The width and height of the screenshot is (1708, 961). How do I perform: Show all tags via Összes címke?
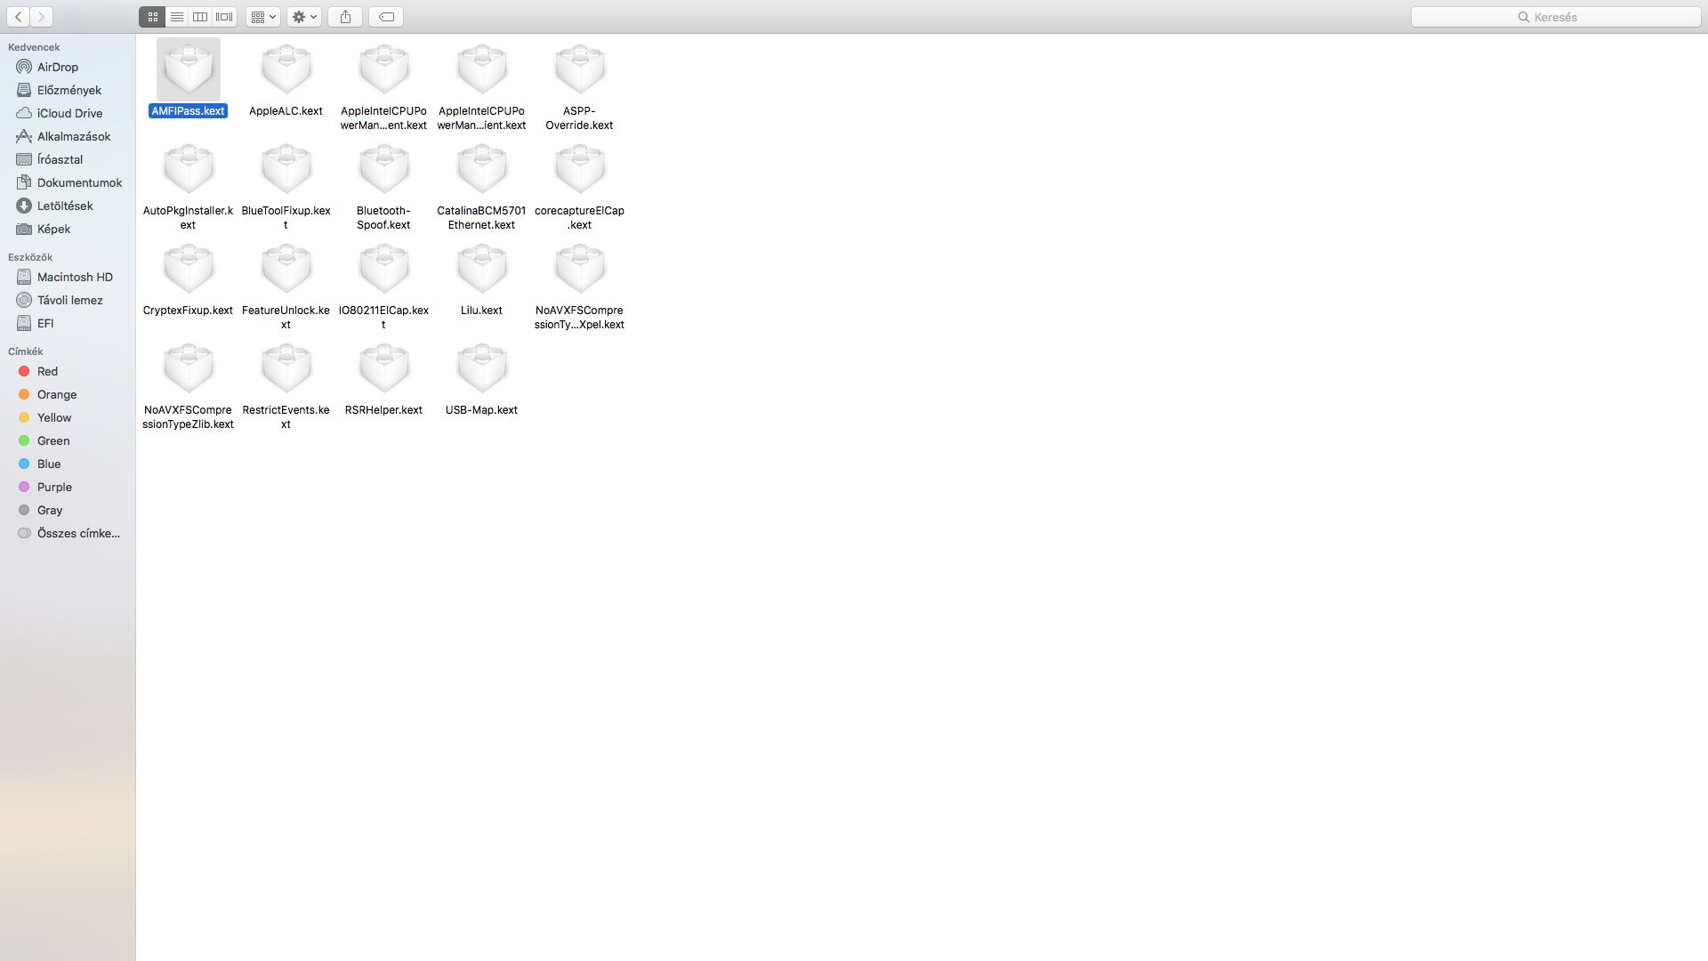pos(77,533)
